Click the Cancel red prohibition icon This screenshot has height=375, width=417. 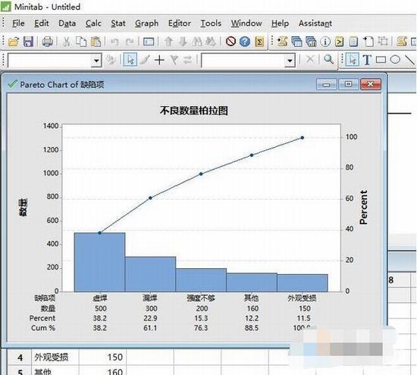230,42
